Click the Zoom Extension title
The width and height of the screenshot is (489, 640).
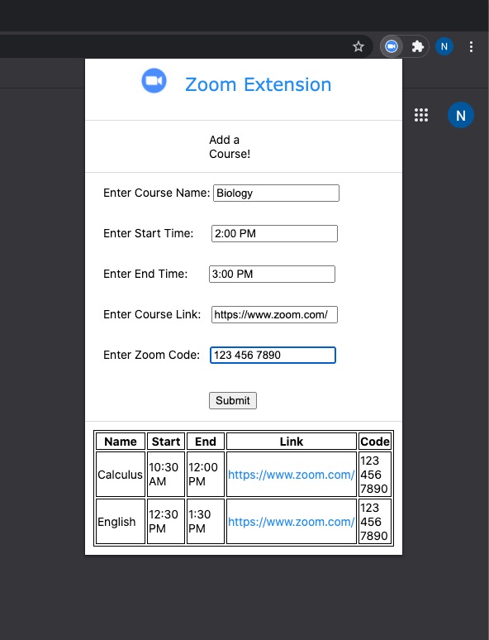coord(259,84)
